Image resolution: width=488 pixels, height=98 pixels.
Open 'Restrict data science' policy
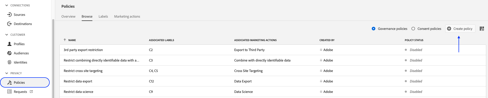[x=78, y=92]
